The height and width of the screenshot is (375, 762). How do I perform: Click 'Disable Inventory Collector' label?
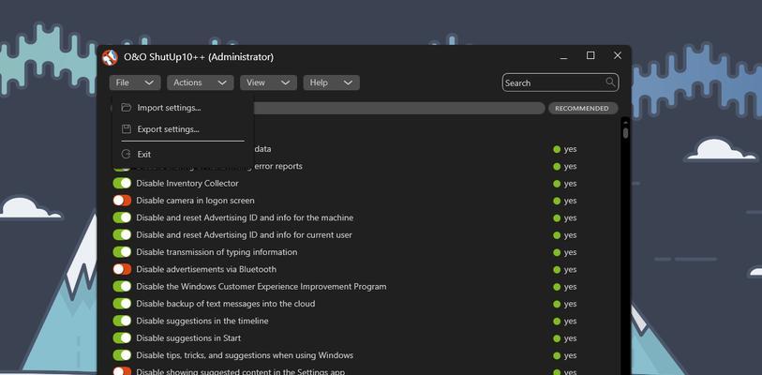pos(187,184)
